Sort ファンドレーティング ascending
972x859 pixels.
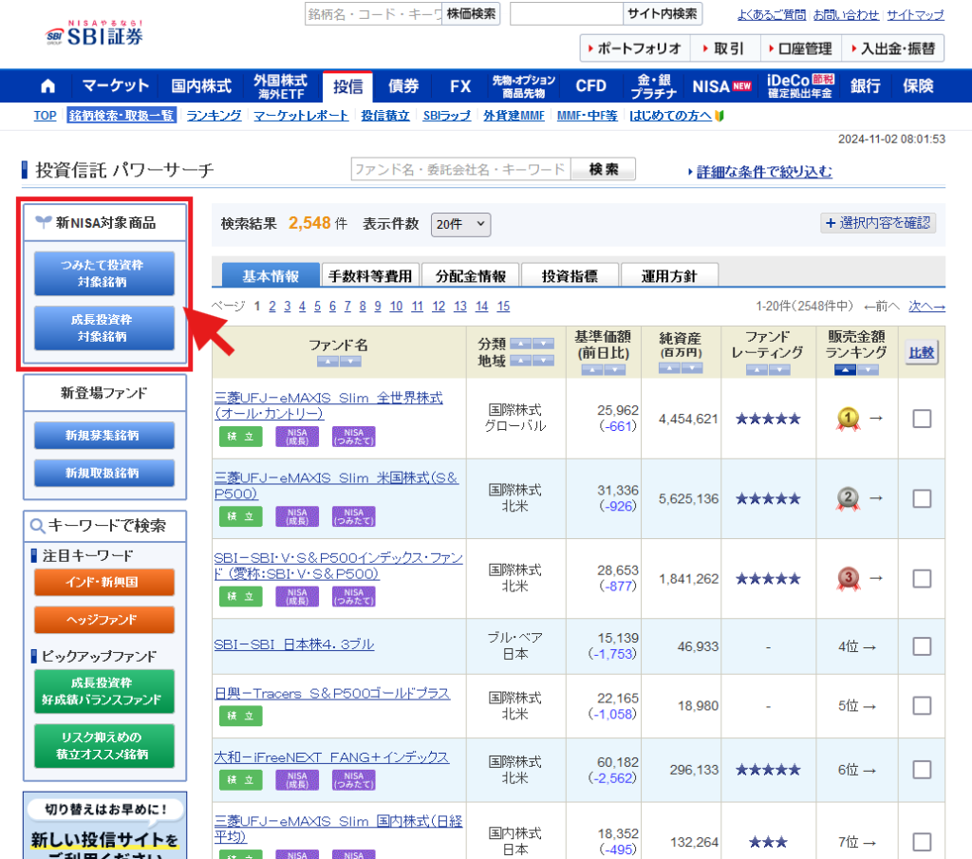coord(757,370)
